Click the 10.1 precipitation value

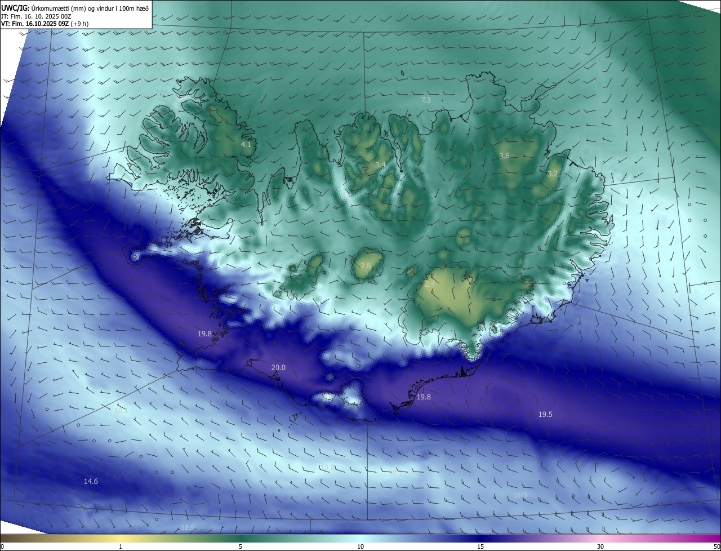[x=121, y=410]
